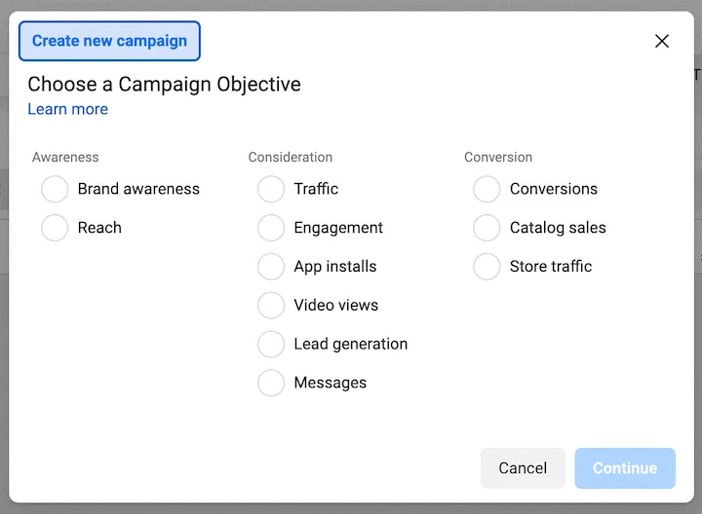Click the Lead generation label text
Screen dimensions: 702x514
click(351, 344)
